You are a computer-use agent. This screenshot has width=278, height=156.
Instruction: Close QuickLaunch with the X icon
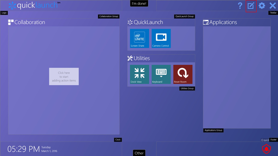click(x=273, y=6)
